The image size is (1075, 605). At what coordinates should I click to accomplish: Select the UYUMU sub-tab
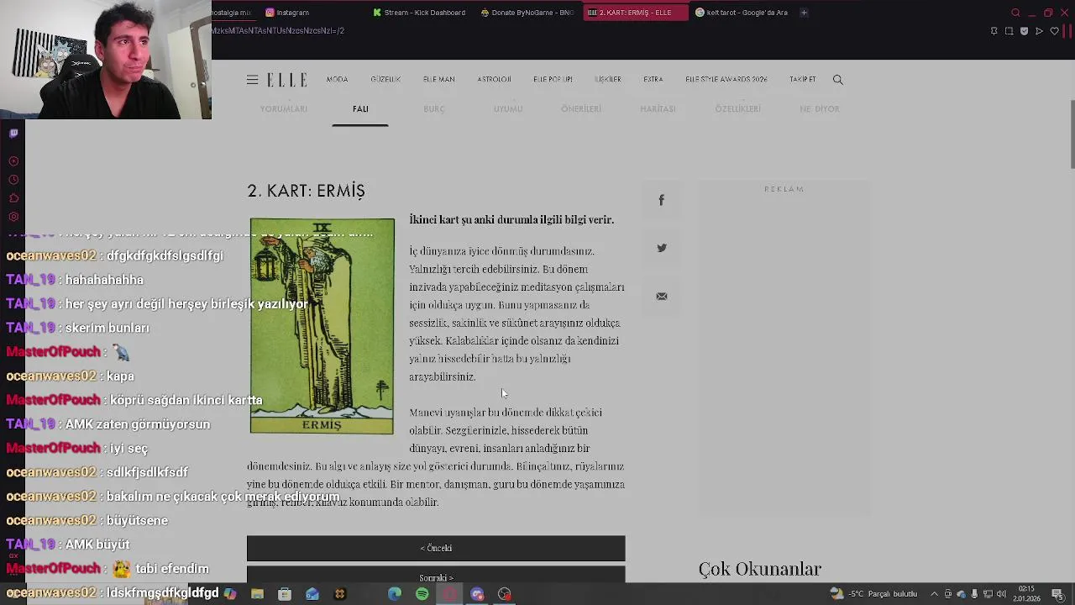click(x=508, y=109)
